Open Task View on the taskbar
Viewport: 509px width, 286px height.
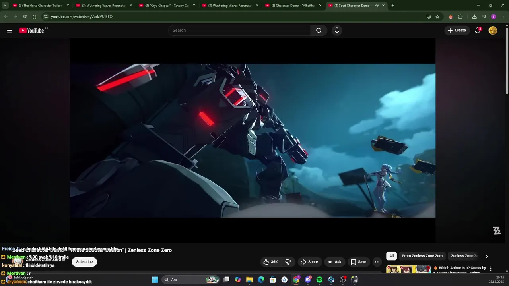pos(226,280)
